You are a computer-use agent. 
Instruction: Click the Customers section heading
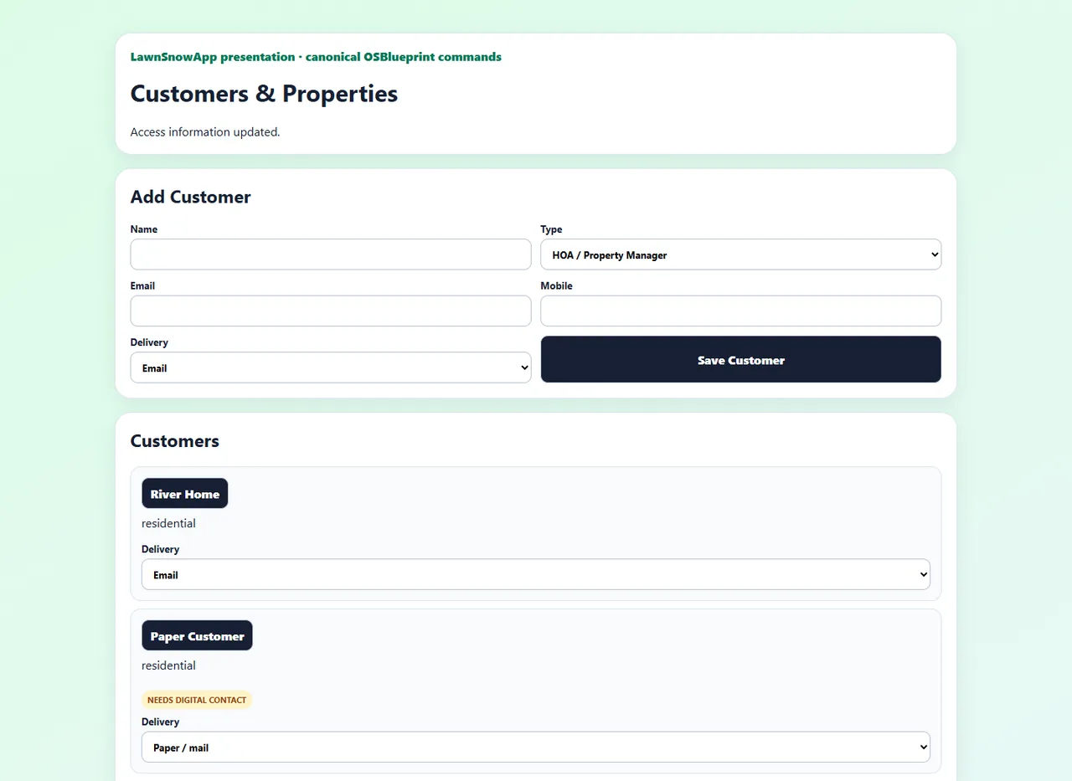click(175, 441)
